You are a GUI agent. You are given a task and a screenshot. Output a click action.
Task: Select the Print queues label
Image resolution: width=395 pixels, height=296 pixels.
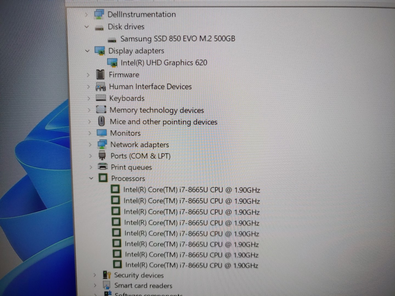[131, 167]
